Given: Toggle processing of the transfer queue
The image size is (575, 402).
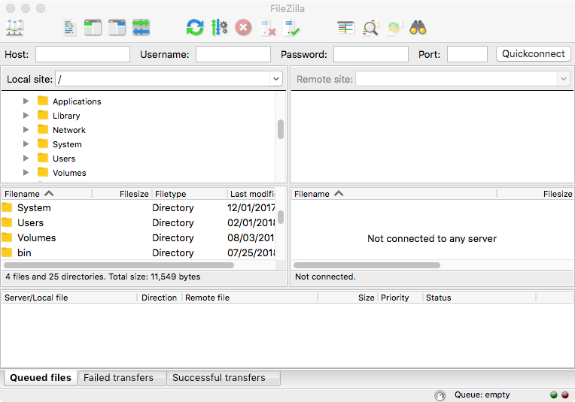Looking at the screenshot, I should click(219, 28).
